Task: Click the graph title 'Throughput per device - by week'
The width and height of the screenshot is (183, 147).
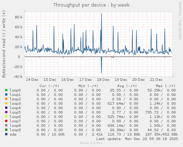Action: coord(91,5)
